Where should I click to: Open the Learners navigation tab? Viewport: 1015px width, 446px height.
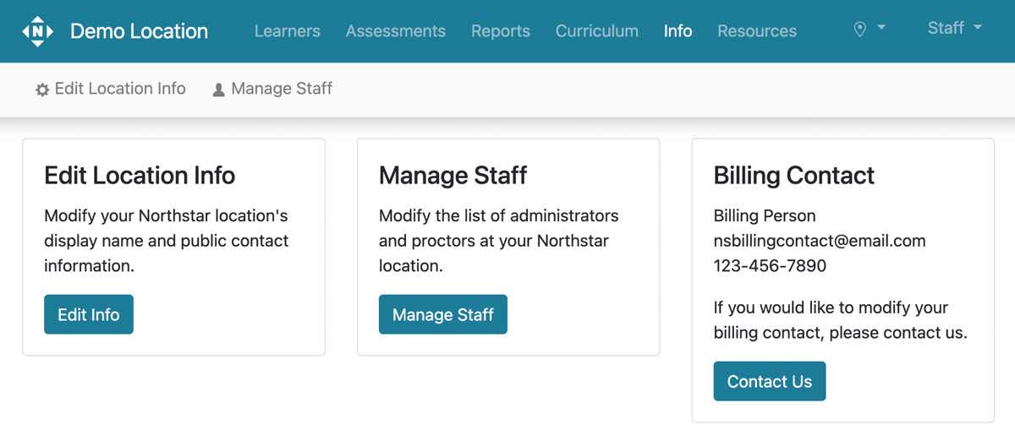click(288, 31)
